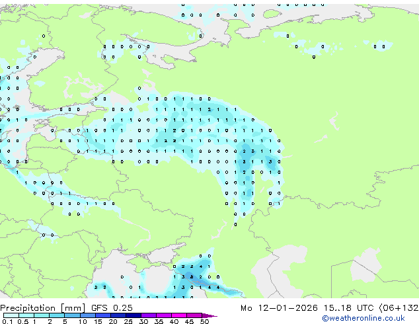This screenshot has width=419, height=324.
Task: Select the 'GFS 0.25' model label
Action: coord(112,308)
